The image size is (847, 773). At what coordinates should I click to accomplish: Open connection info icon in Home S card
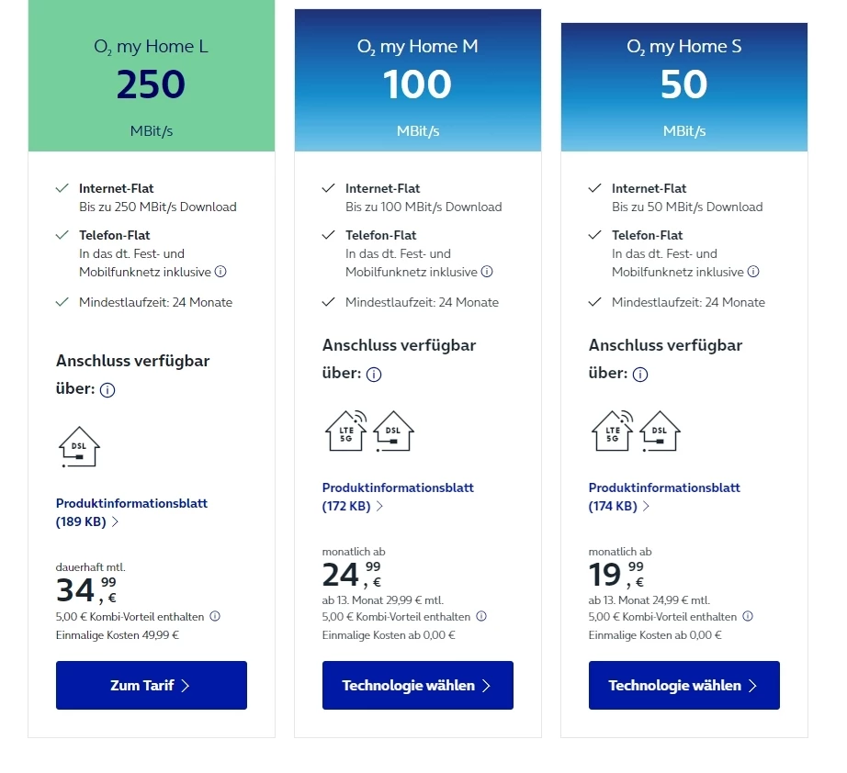tap(640, 375)
